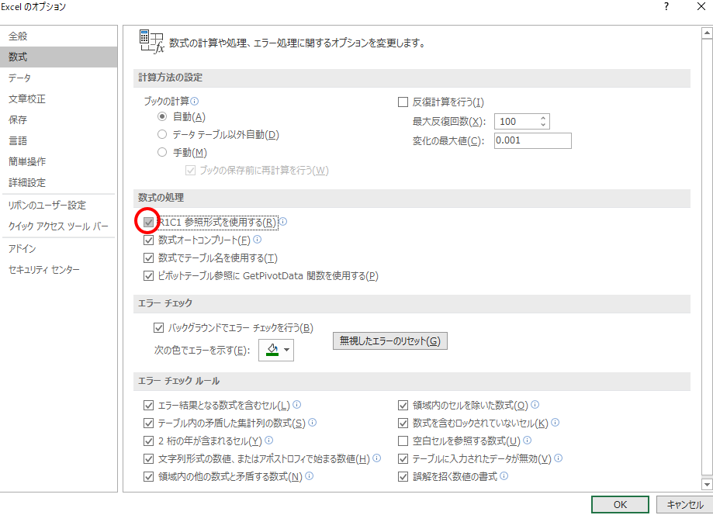Open アドイン options category
The image size is (713, 515).
coord(59,249)
